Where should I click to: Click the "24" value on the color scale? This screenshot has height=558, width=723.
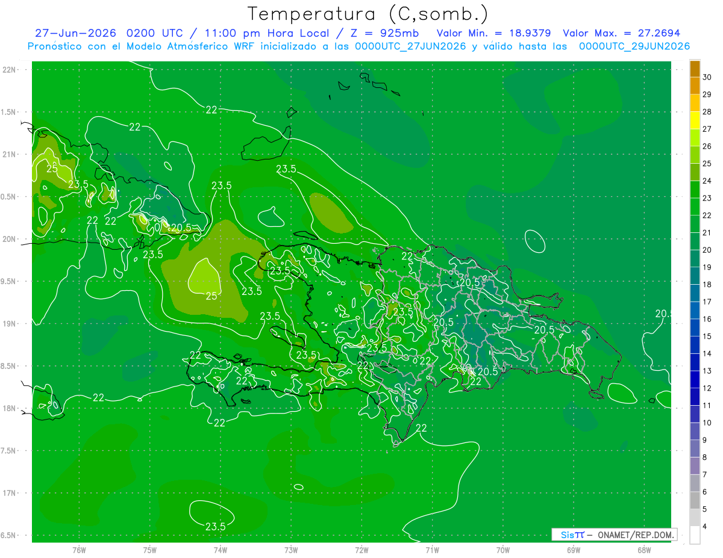tap(707, 181)
